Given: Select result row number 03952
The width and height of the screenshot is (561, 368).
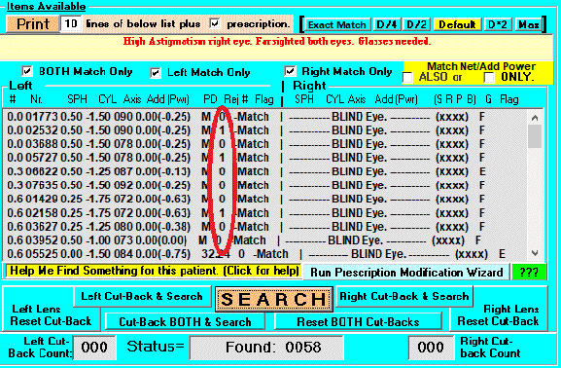Looking at the screenshot, I should click(x=264, y=240).
